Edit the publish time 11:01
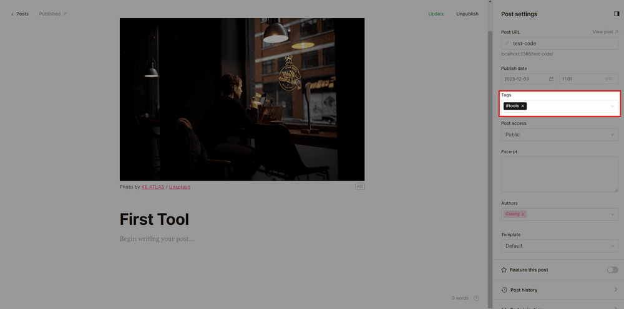Image resolution: width=624 pixels, height=309 pixels. click(588, 79)
